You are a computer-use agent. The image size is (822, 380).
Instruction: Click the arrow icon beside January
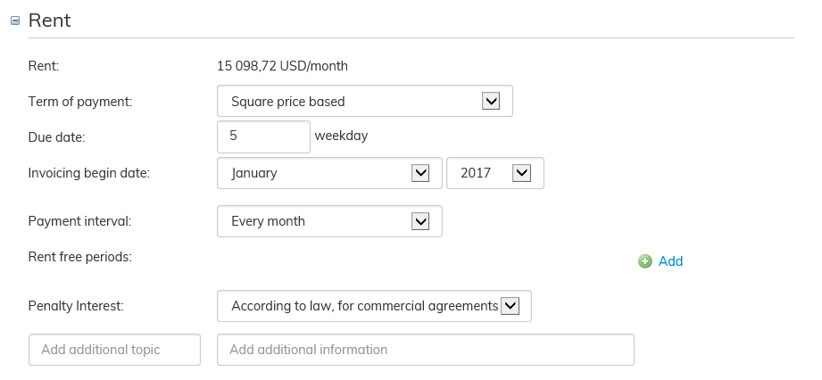pyautogui.click(x=420, y=173)
